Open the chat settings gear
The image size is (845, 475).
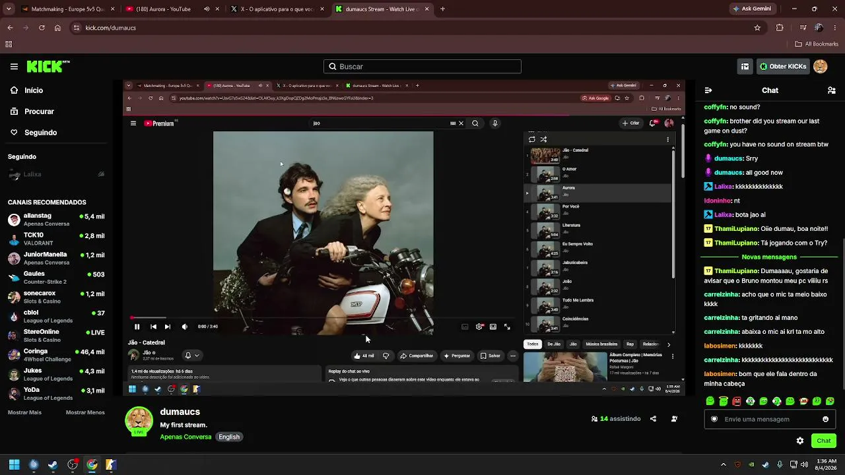pos(800,441)
